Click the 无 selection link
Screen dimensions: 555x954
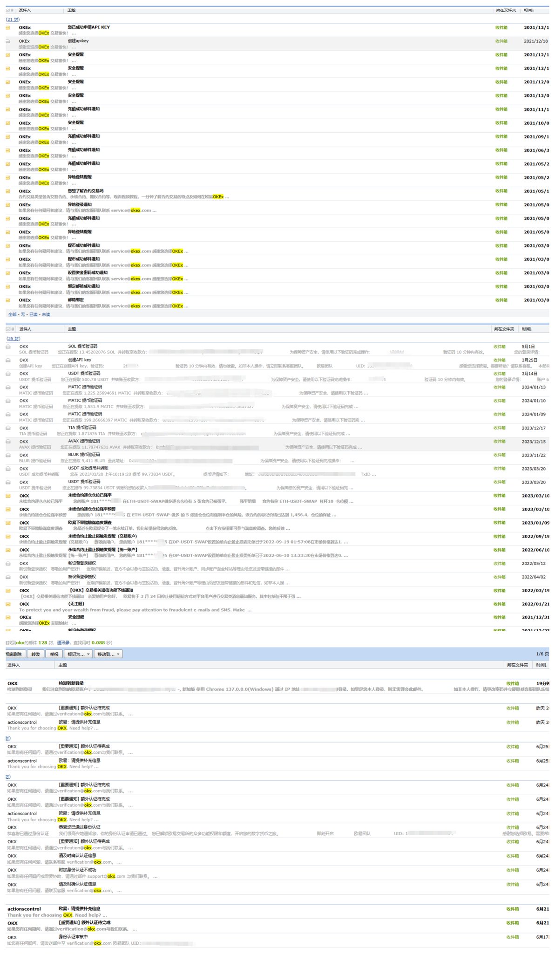coord(23,314)
